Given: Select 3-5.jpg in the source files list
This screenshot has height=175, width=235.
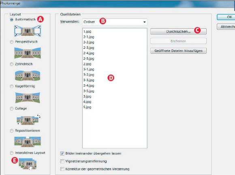Looking at the screenshot, I should pyautogui.click(x=89, y=91).
